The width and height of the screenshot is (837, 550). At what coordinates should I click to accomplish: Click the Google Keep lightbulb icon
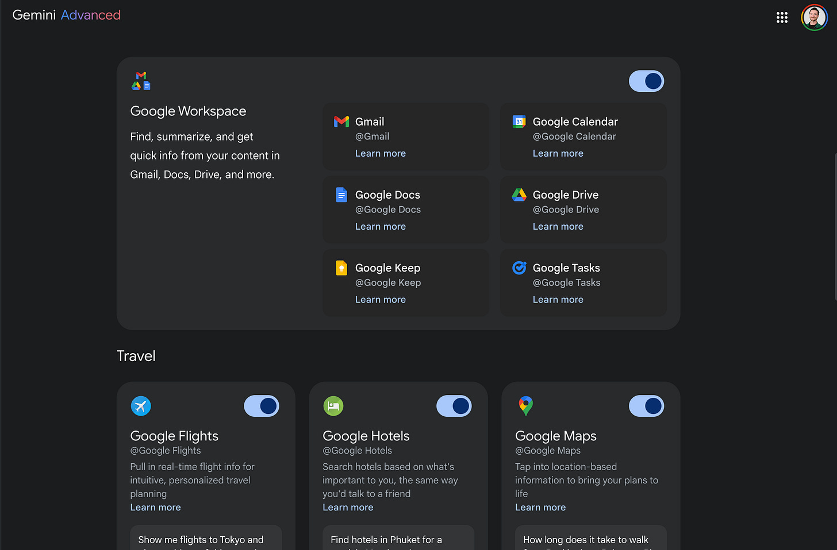(341, 268)
